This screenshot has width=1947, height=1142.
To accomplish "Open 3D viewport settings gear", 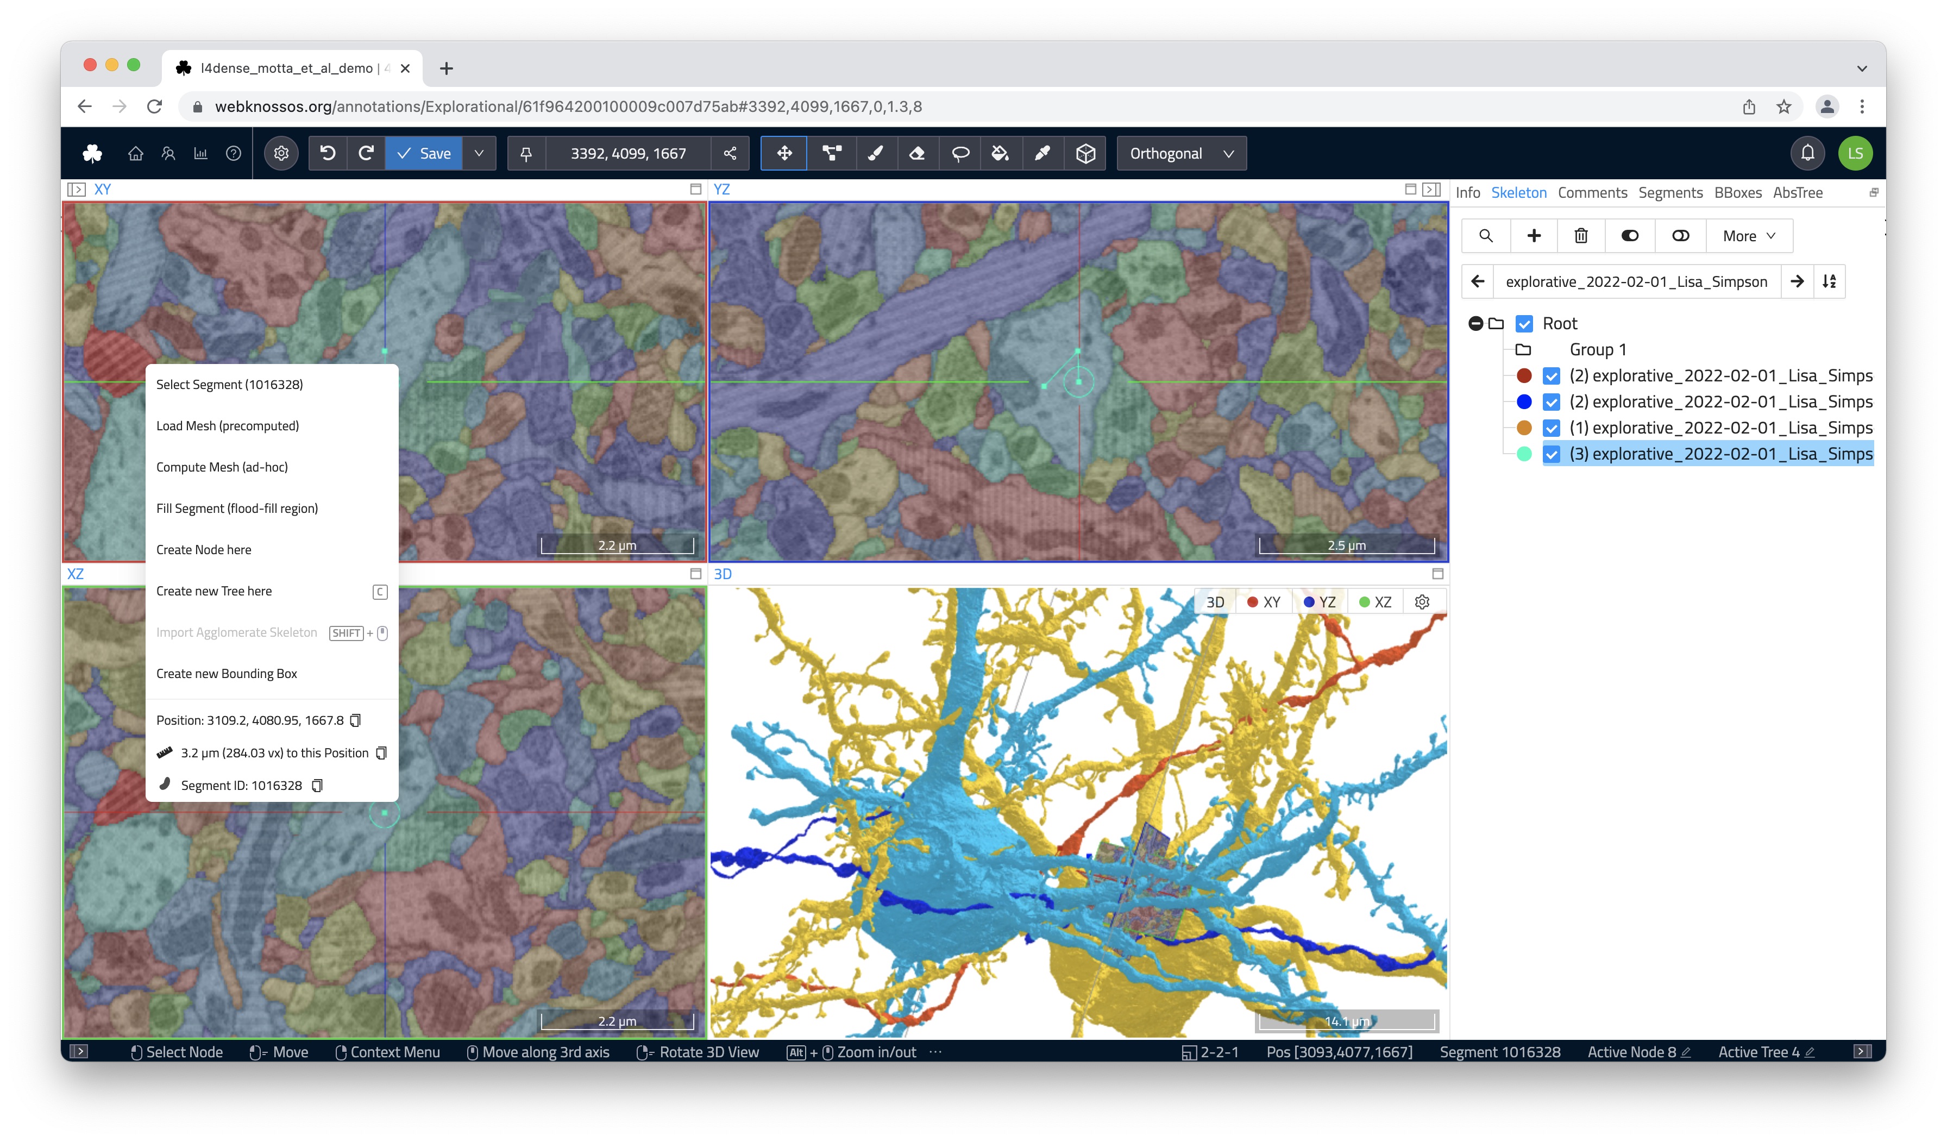I will click(1422, 602).
